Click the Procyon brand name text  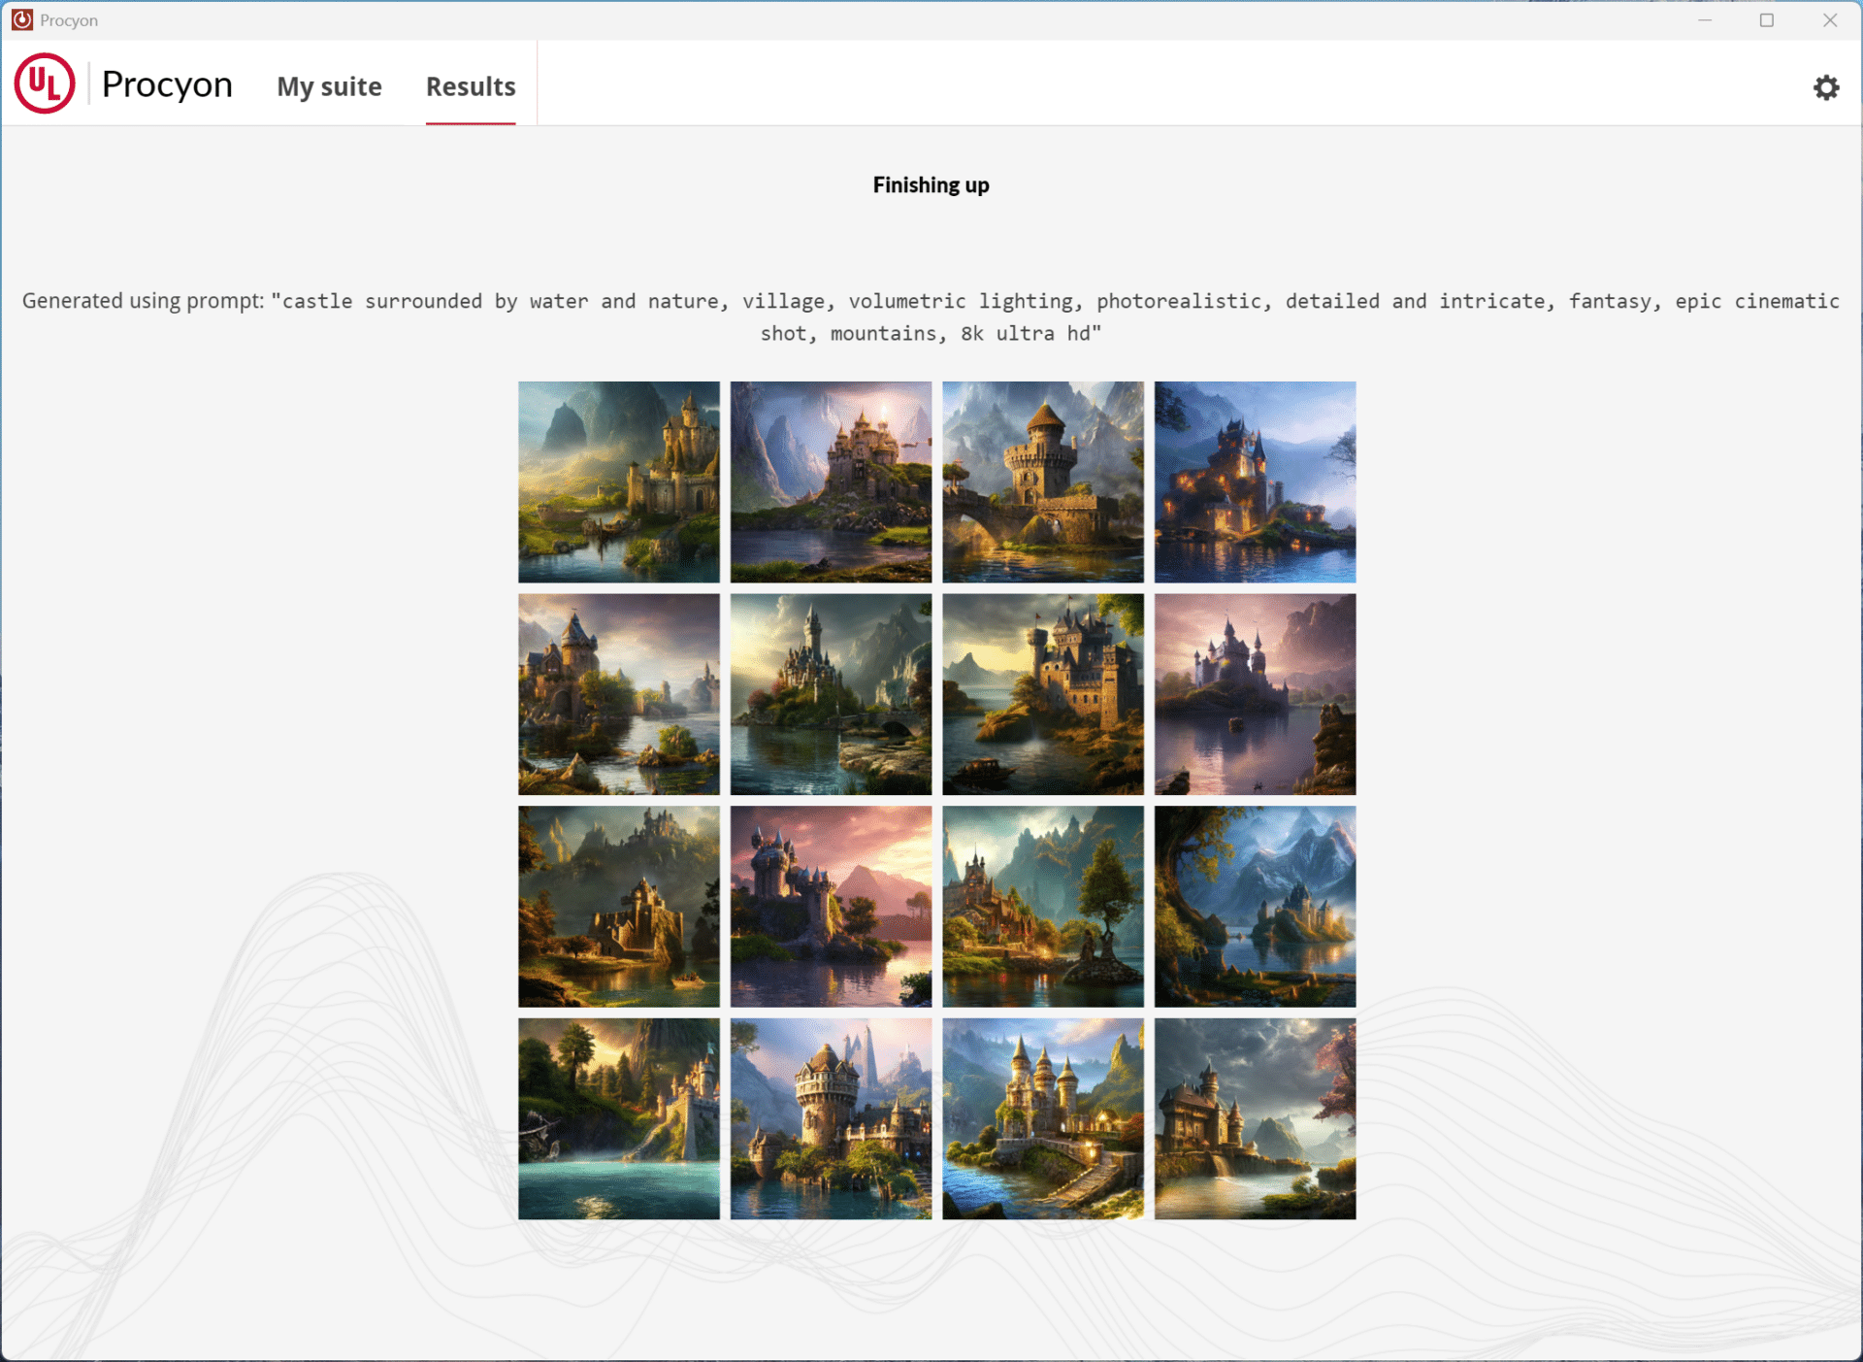(167, 84)
